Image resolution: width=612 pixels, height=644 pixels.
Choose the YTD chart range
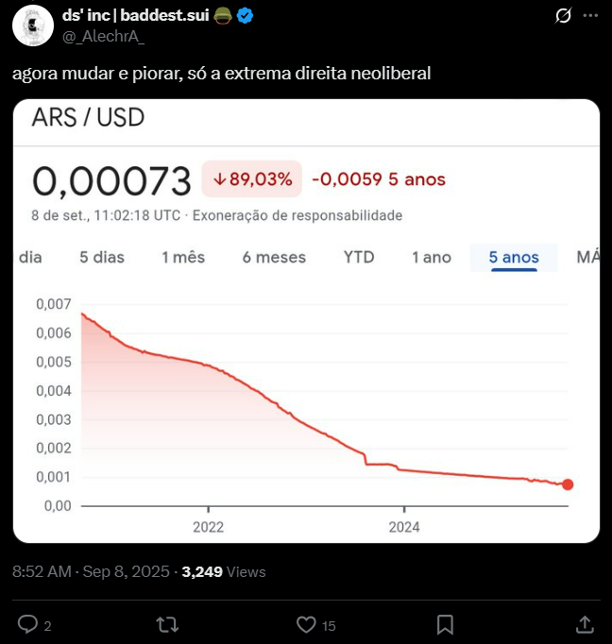click(359, 257)
